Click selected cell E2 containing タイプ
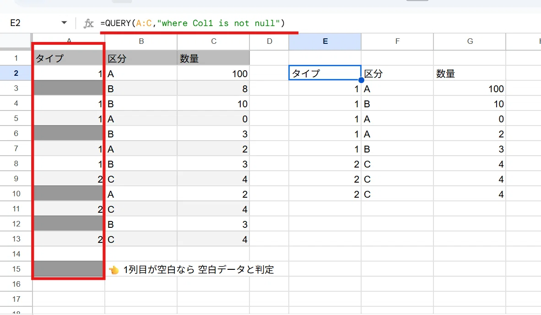The width and height of the screenshot is (541, 315). [x=325, y=73]
